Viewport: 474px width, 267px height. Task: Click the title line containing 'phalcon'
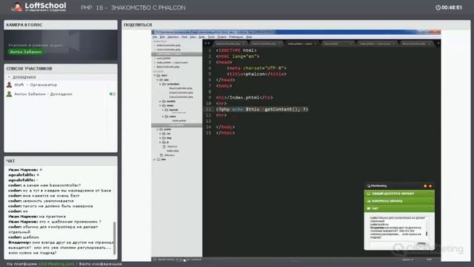pos(256,74)
